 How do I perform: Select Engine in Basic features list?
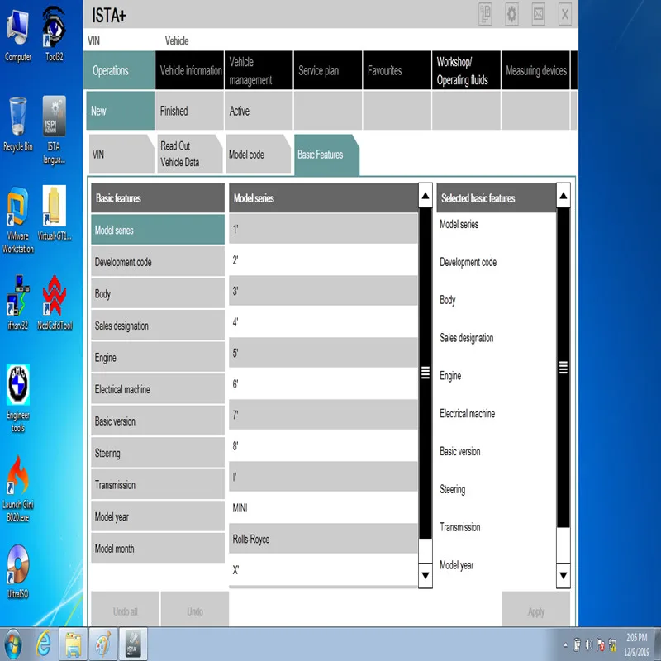158,358
